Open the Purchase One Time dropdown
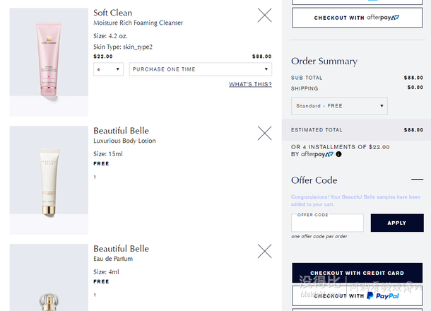 tap(201, 69)
